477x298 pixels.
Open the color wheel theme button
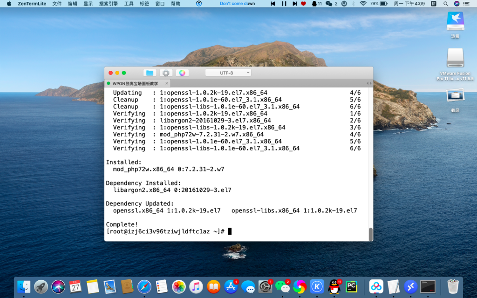click(182, 73)
